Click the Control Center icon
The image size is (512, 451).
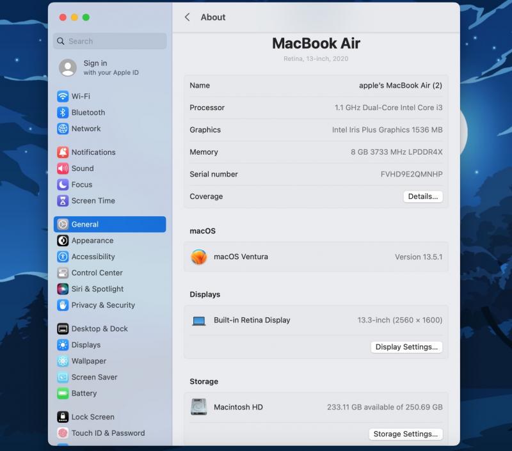pyautogui.click(x=63, y=273)
